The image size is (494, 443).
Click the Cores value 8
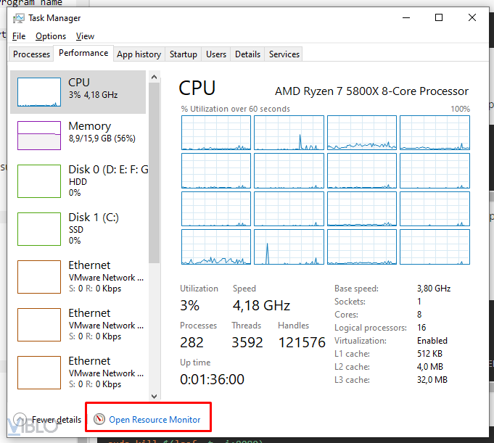[419, 315]
